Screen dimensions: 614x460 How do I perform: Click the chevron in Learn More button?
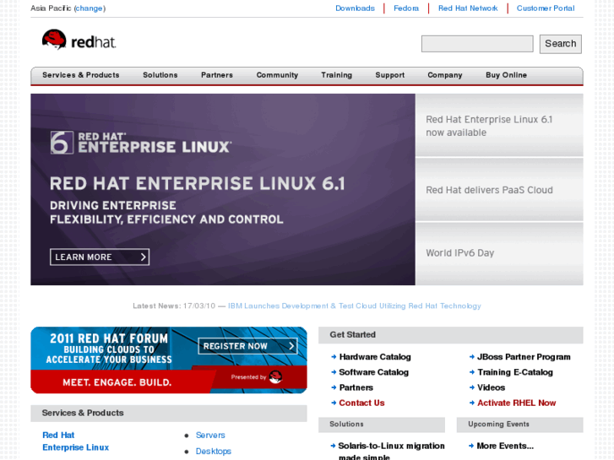tap(144, 257)
